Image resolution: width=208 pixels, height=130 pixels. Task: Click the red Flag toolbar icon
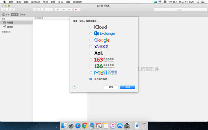(76, 10)
